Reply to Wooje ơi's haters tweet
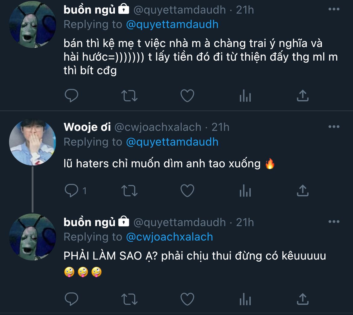The width and height of the screenshot is (353, 315). (x=72, y=191)
